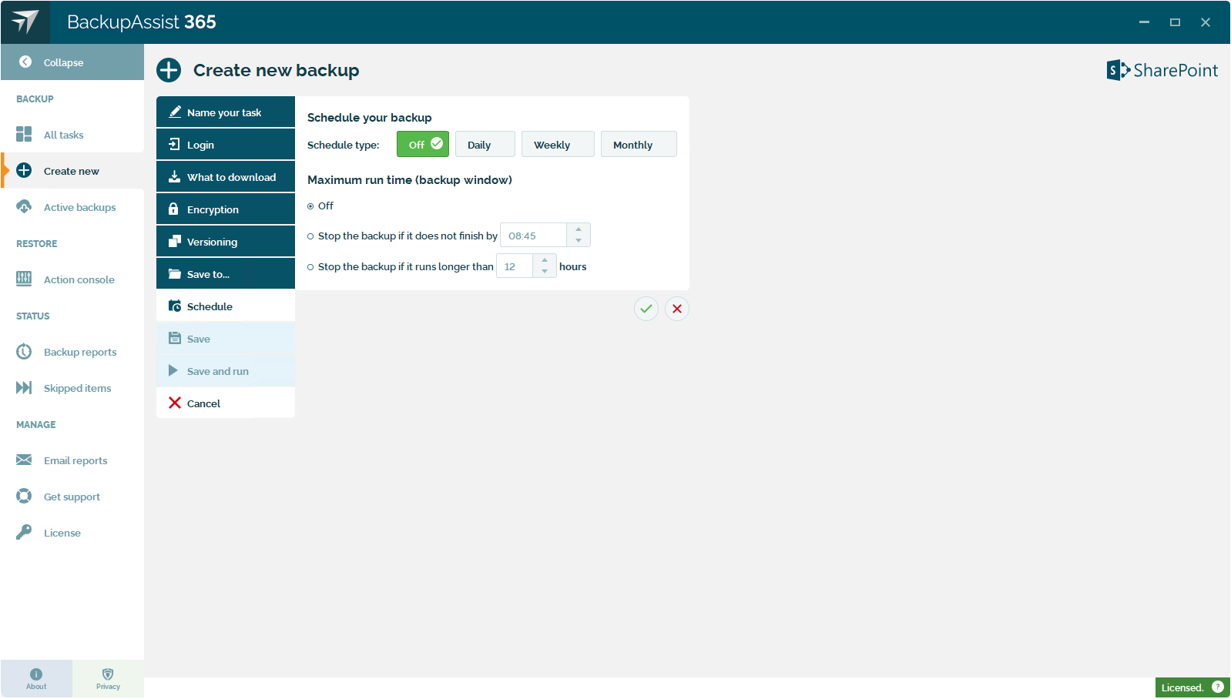This screenshot has width=1231, height=699.
Task: Click the BackupAssist paper plane logo
Action: click(25, 22)
